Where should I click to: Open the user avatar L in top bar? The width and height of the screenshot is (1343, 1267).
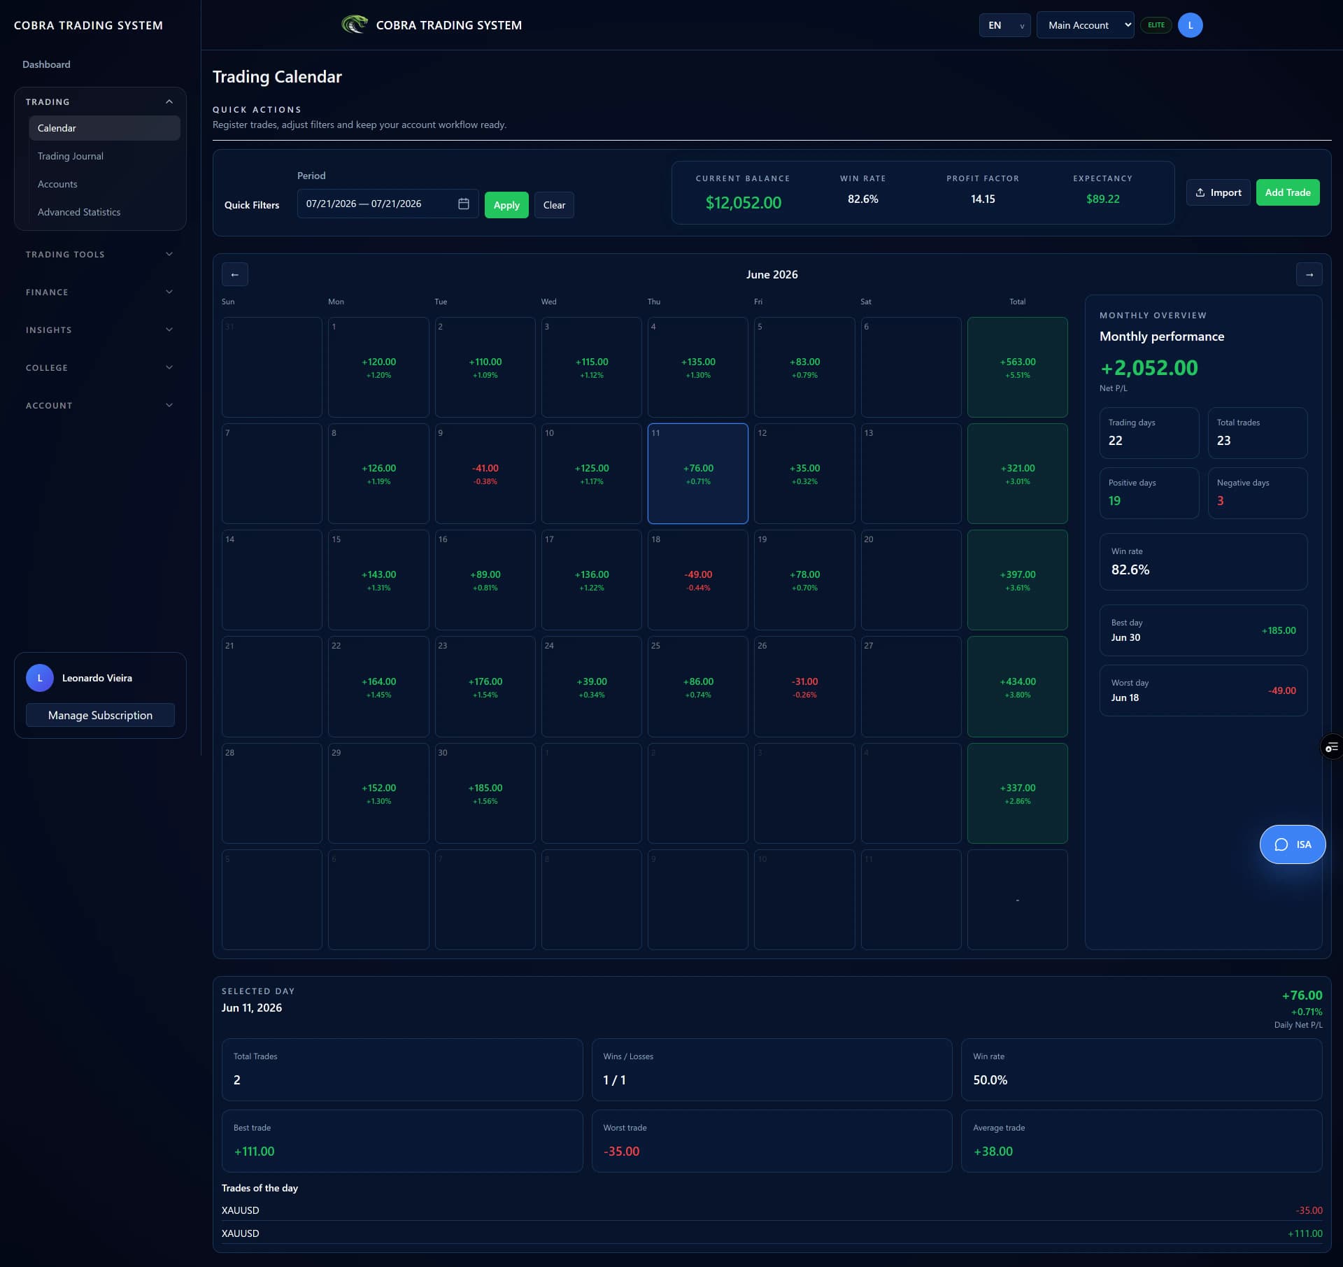coord(1190,25)
